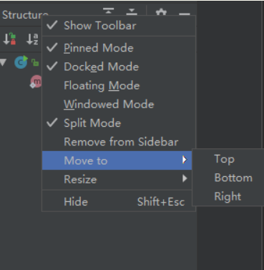264x270 pixels.
Task: Open the Move to submenu arrow
Action: coord(185,160)
